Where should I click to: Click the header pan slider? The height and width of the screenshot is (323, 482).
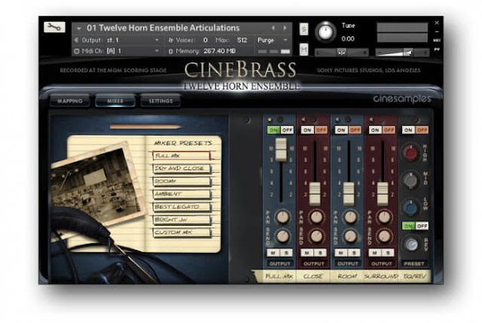coord(341,53)
